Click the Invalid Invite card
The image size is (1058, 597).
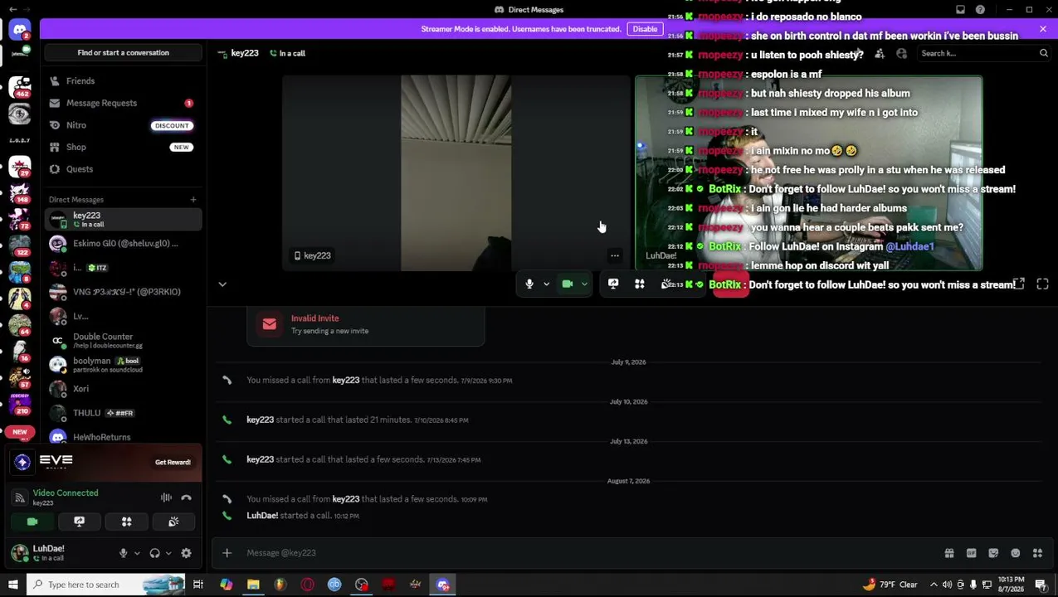pyautogui.click(x=365, y=324)
